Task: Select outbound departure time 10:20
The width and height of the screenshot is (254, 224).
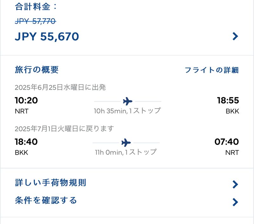Action: click(x=26, y=101)
